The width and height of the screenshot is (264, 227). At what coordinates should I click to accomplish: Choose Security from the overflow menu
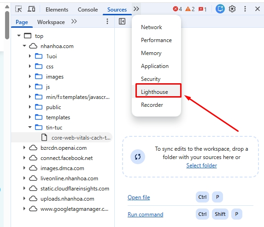tap(156, 79)
